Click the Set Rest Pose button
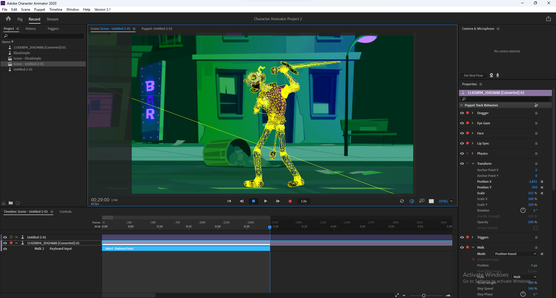Screen dimensions: 556x298 pyautogui.click(x=473, y=75)
